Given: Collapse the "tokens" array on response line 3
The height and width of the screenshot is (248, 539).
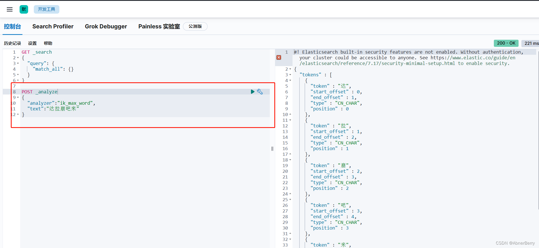Looking at the screenshot, I should point(290,75).
